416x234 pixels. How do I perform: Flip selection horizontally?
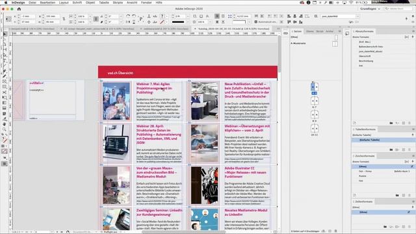[x=128, y=21]
